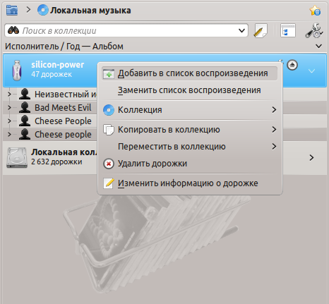The height and width of the screenshot is (304, 329).
Task: Select the Cheese People artist entry
Action: 63,121
